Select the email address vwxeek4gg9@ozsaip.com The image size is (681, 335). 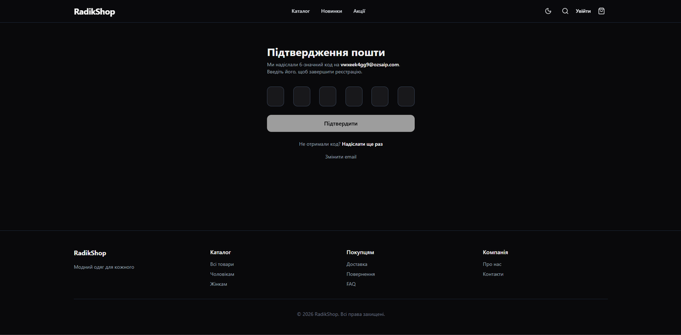[369, 65]
